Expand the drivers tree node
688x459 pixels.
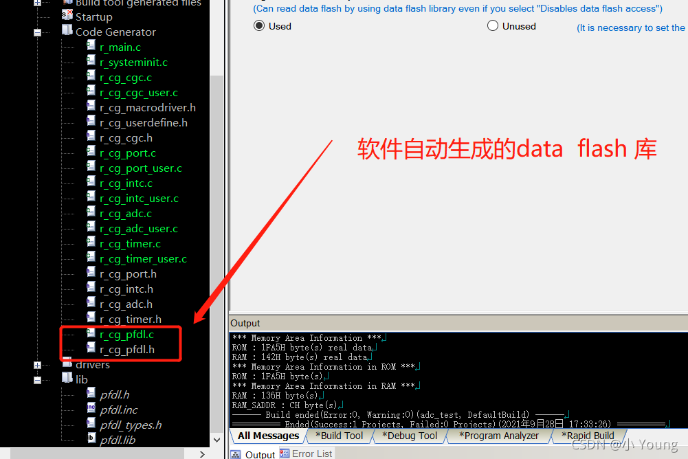point(37,365)
